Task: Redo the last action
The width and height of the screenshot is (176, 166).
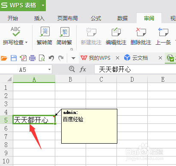Action: point(61,58)
